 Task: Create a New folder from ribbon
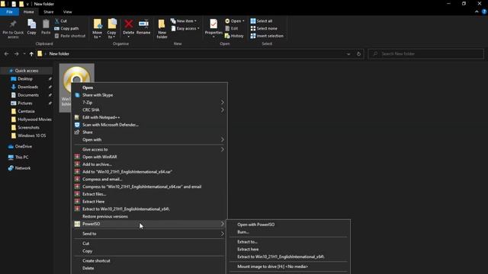(x=162, y=29)
